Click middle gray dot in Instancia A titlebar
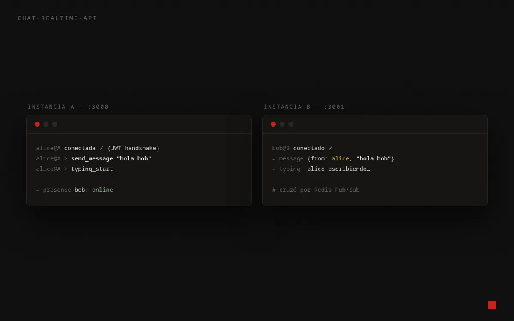Viewport: 514px width, 321px height. (x=46, y=124)
